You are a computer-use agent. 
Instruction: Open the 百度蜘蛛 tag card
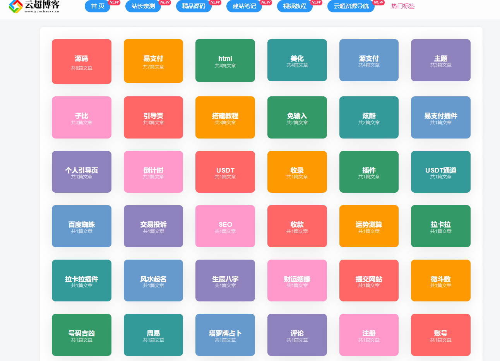coord(81,226)
